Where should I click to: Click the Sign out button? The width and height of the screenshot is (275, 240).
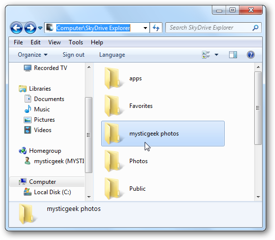(x=74, y=55)
